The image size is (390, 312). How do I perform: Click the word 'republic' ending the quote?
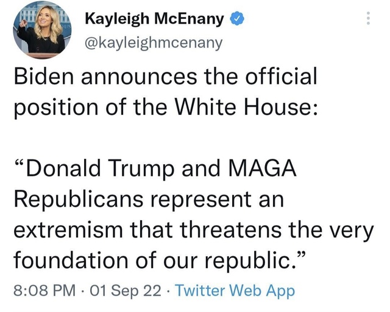click(x=245, y=261)
